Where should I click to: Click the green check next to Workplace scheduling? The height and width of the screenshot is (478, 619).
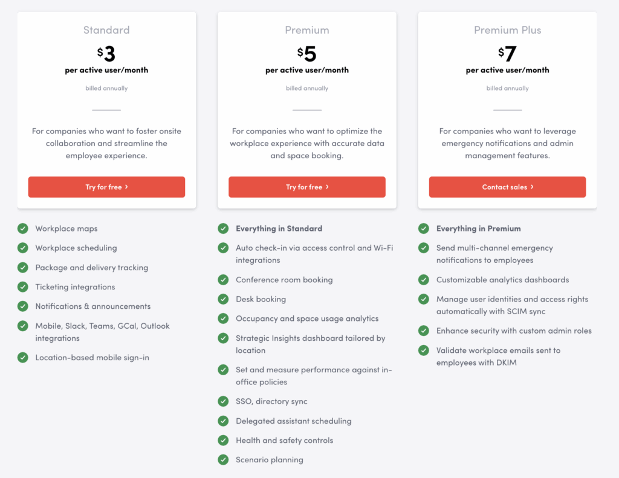click(x=23, y=248)
